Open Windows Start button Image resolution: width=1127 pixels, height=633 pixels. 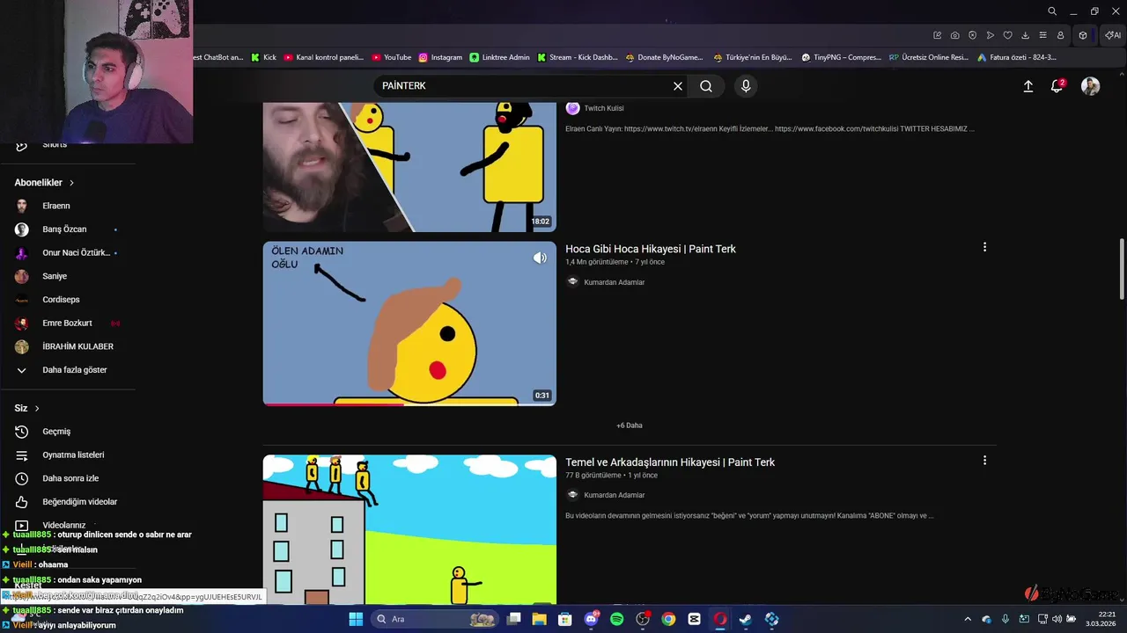click(x=356, y=619)
